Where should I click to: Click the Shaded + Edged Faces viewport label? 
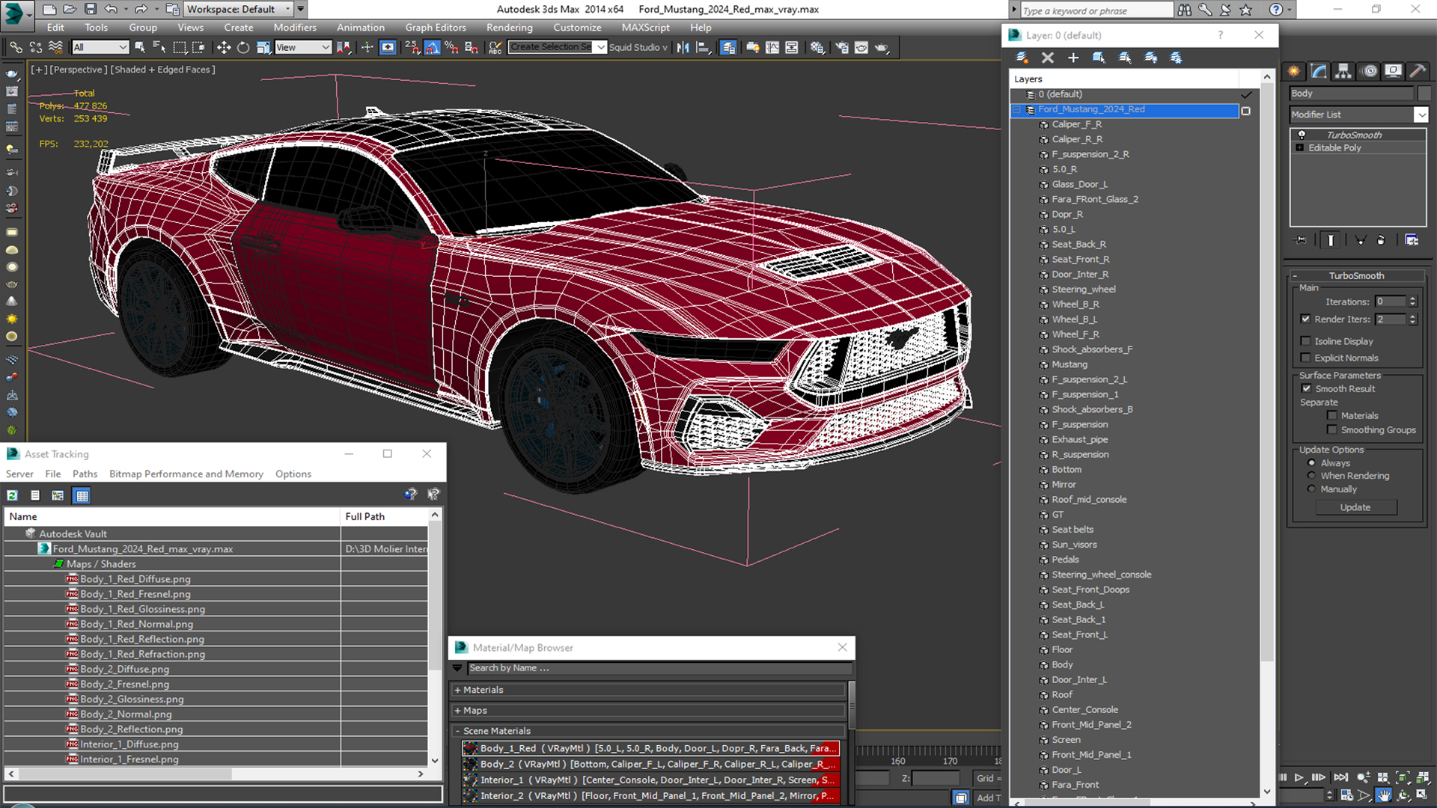(163, 70)
